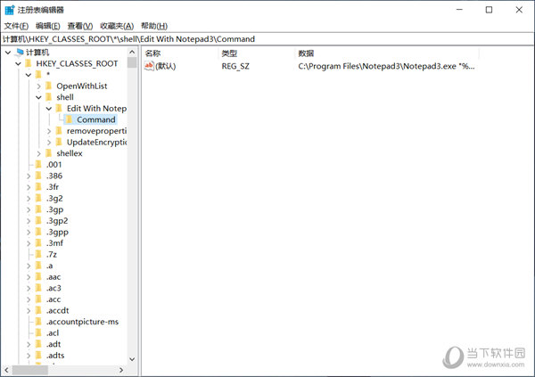Collapse the 计算机 root node
Screen dimensions: 535x377
coord(8,53)
